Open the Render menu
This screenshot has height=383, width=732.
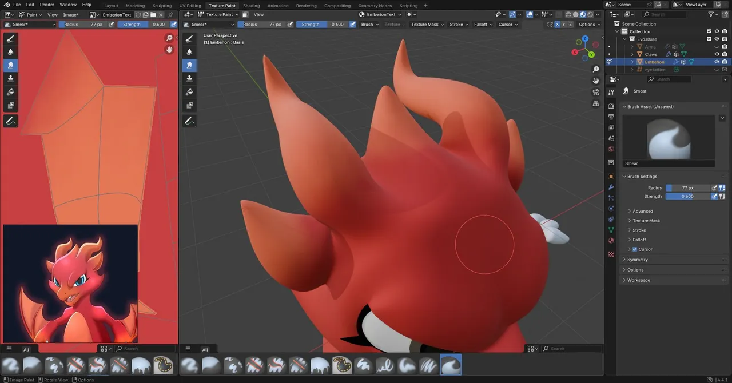point(47,5)
